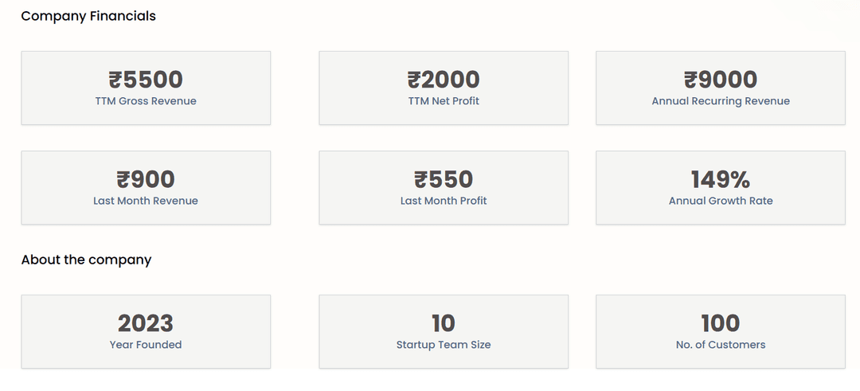Screen dimensions: 860x391
Task: Click the Company Financials heading
Action: (x=88, y=17)
